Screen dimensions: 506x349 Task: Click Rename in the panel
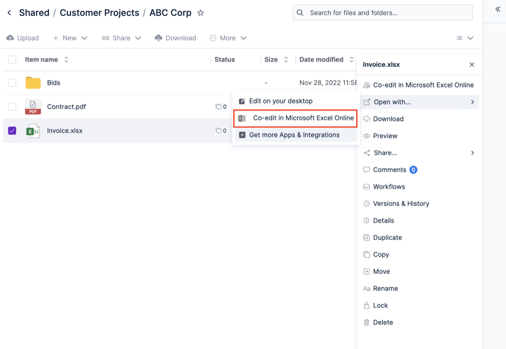(419, 288)
